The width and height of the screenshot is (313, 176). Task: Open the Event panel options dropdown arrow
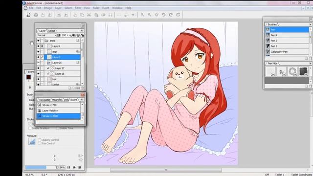pos(82,100)
